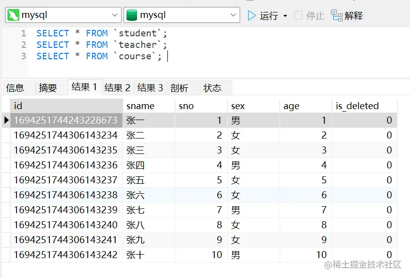This screenshot has height=278, width=410.
Task: Click the 运行 button label
Action: coord(269,16)
